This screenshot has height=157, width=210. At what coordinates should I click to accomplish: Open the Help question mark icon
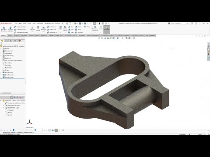tap(196, 24)
